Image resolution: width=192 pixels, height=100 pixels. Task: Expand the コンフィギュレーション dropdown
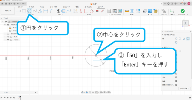(114, 15)
